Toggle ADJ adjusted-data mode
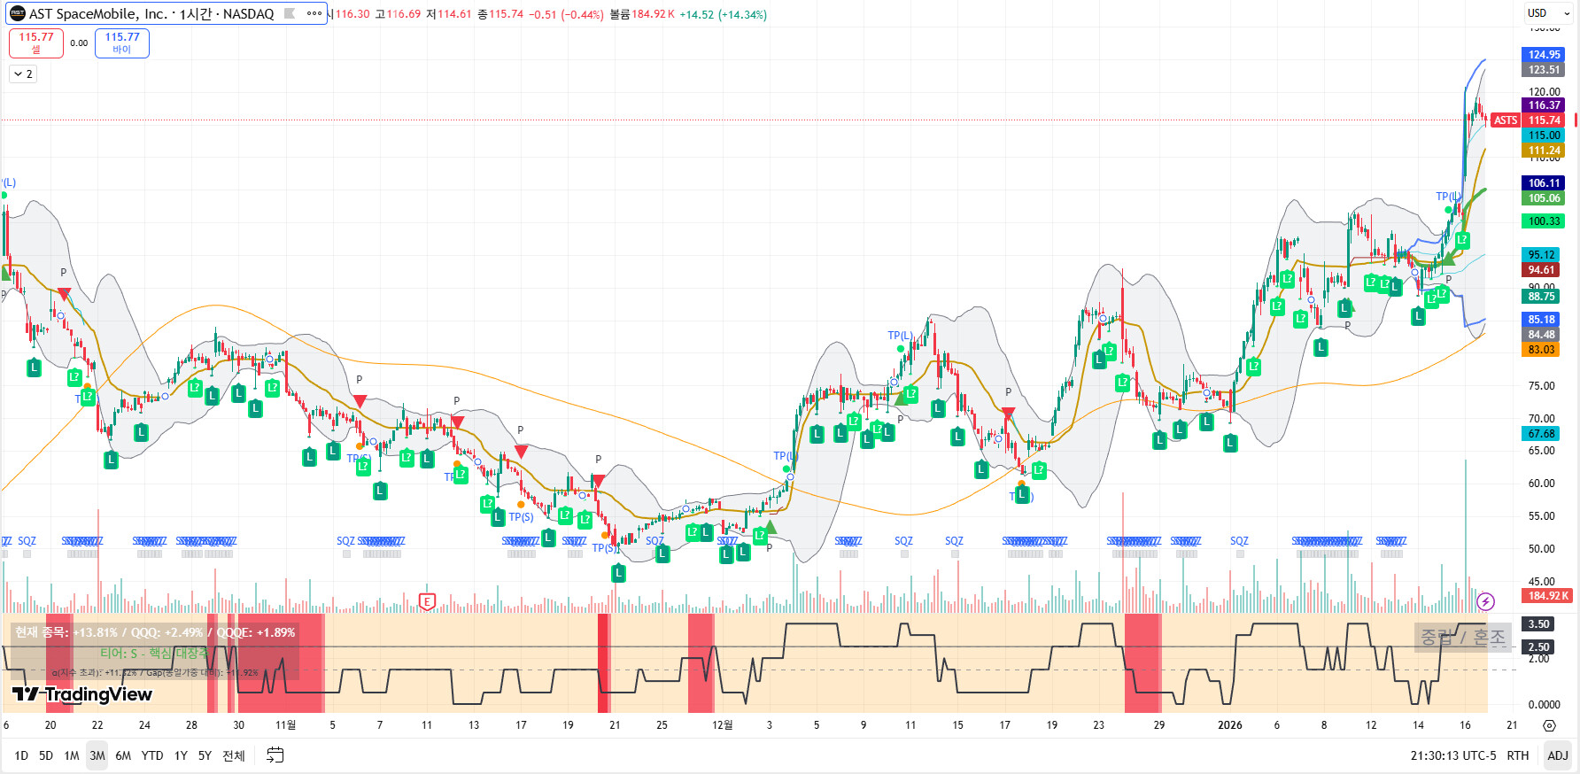1580x774 pixels. click(1557, 755)
